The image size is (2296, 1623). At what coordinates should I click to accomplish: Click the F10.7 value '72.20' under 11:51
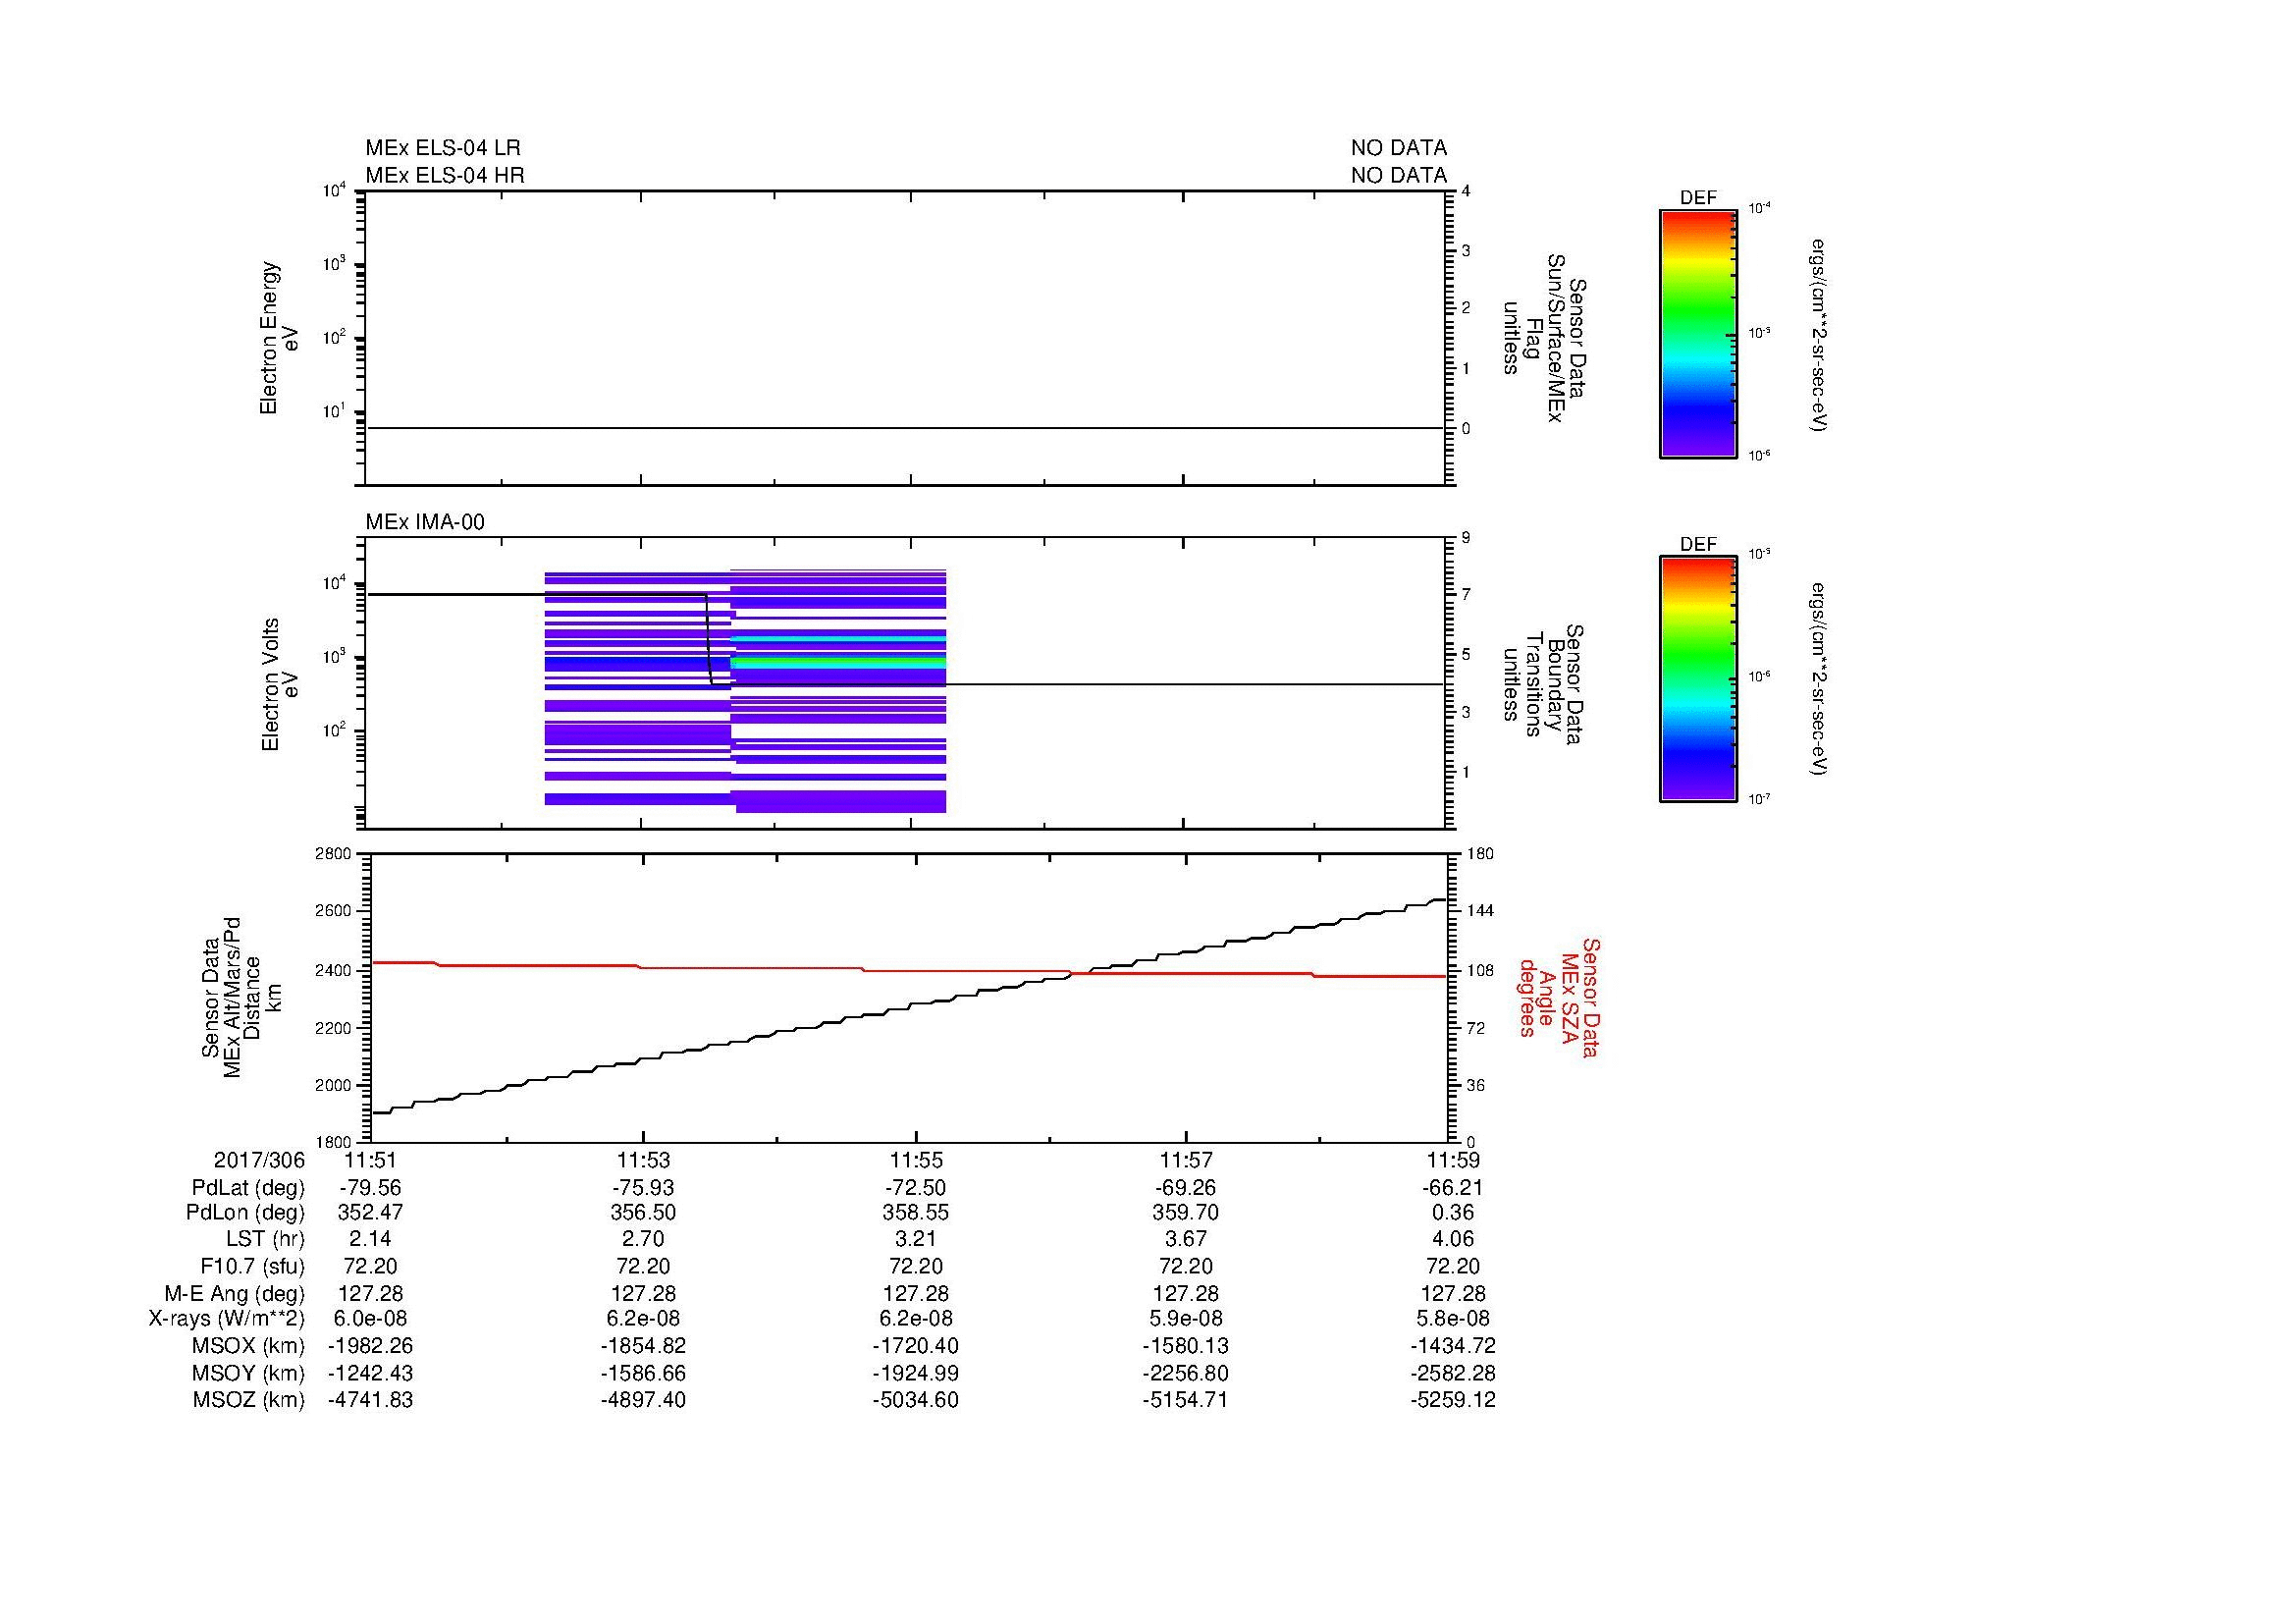coord(371,1267)
